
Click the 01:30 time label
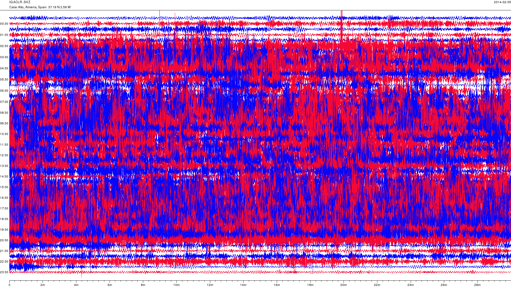click(4, 35)
